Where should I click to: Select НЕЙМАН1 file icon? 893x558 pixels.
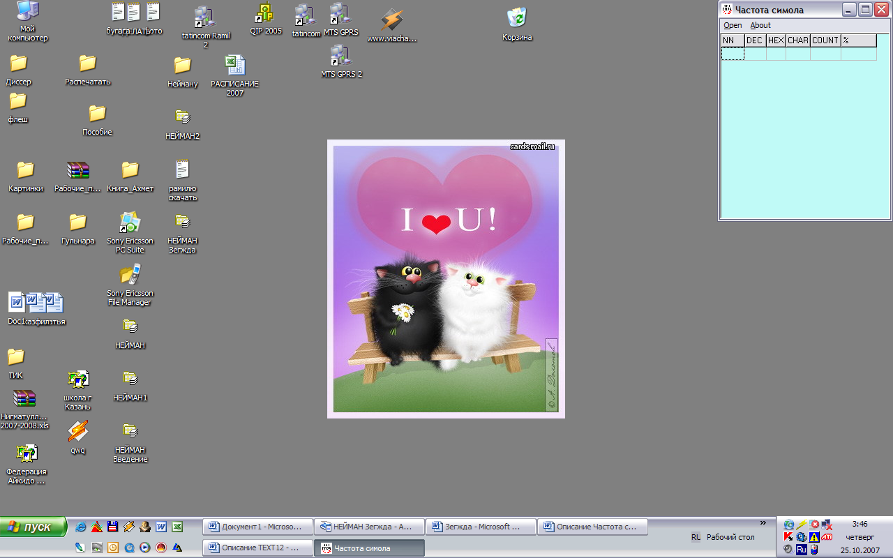coord(130,386)
